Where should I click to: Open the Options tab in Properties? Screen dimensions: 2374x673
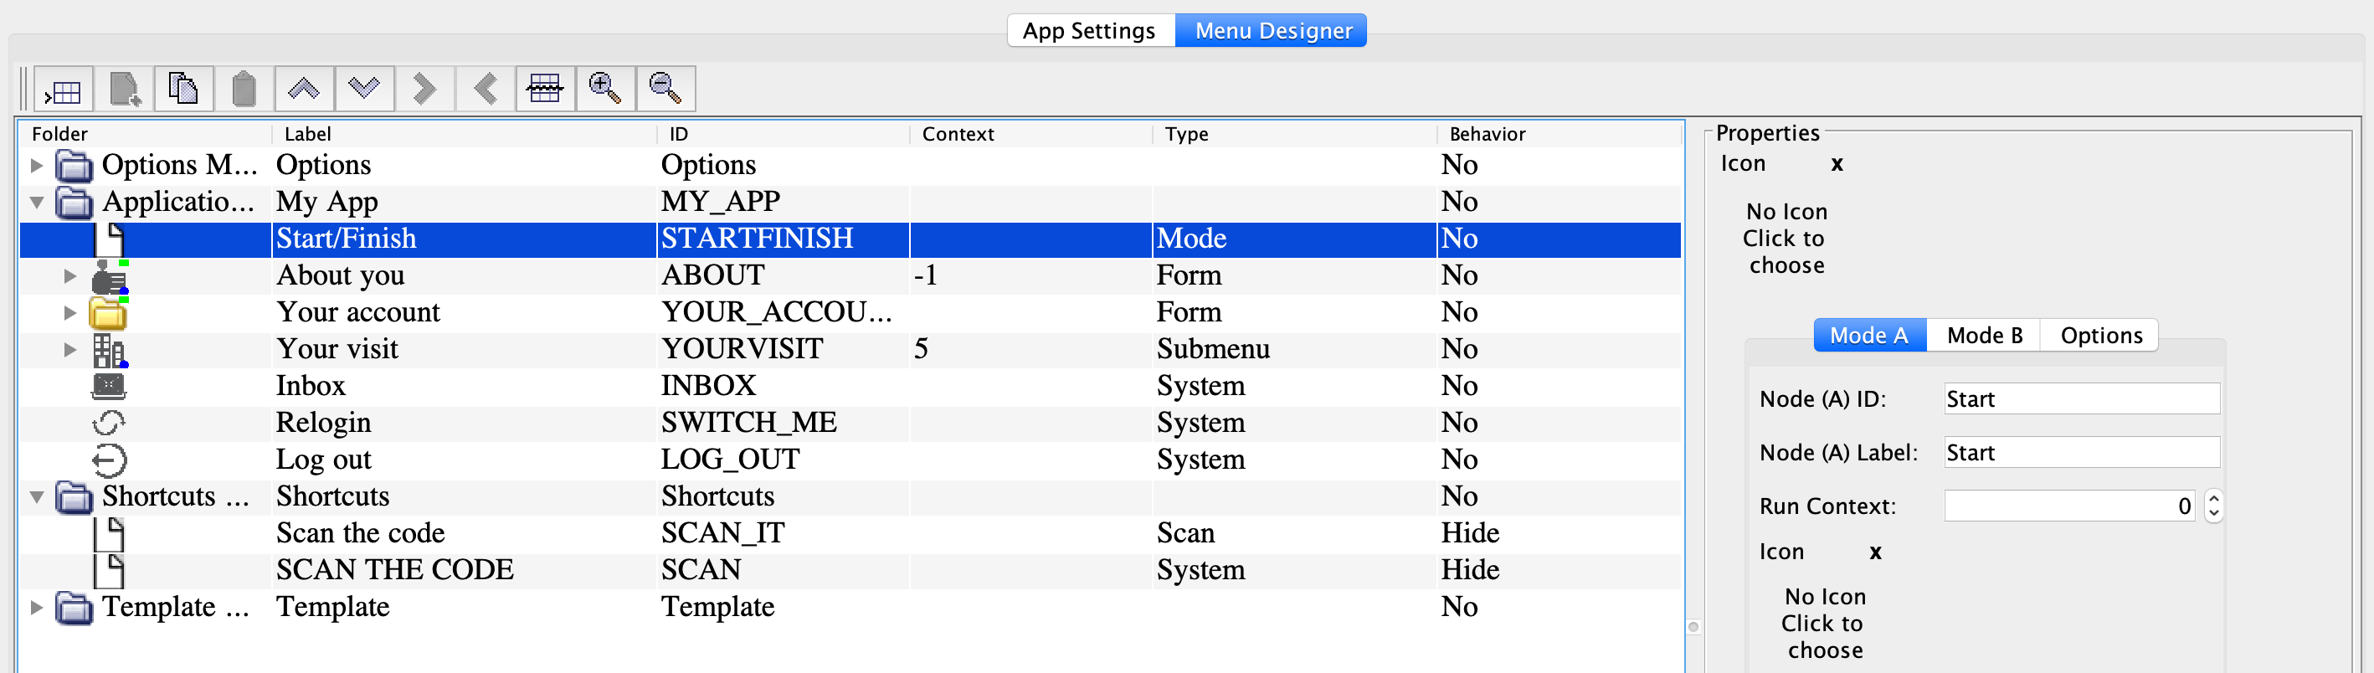[x=2100, y=336]
